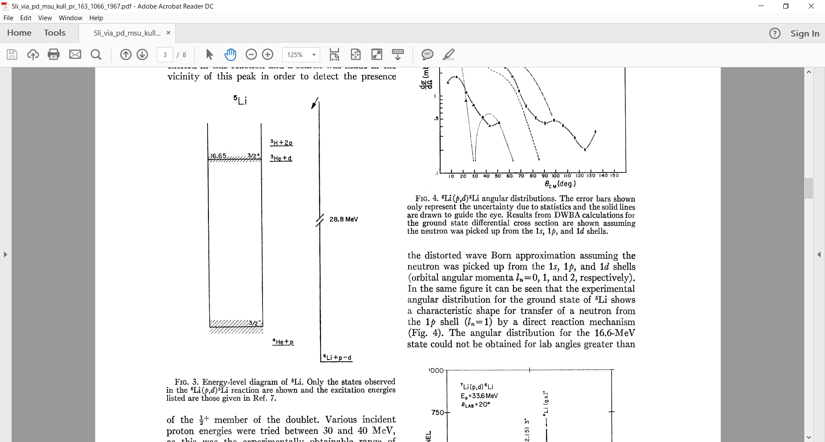
Task: Select the Highlight text pen
Action: click(x=449, y=54)
